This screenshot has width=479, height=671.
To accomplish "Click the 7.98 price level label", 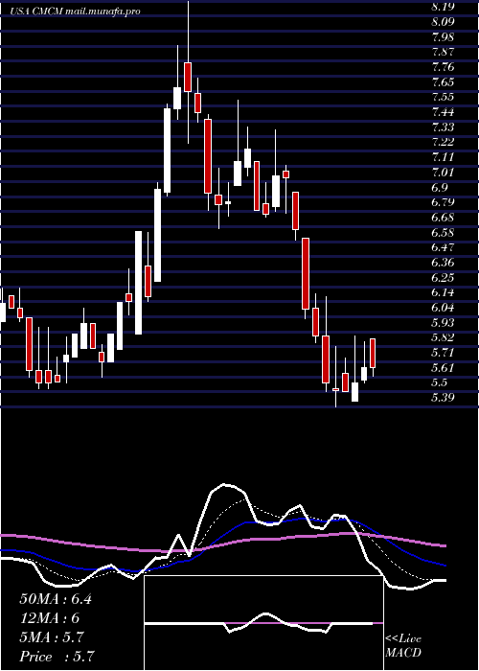I will [443, 36].
